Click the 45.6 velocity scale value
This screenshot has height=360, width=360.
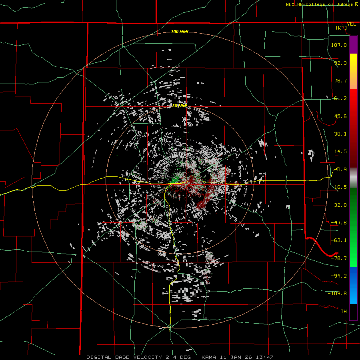pyautogui.click(x=340, y=116)
